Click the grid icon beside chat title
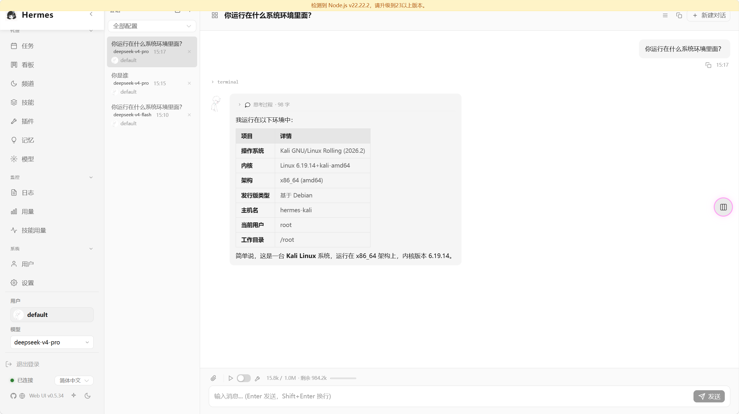 [x=215, y=15]
